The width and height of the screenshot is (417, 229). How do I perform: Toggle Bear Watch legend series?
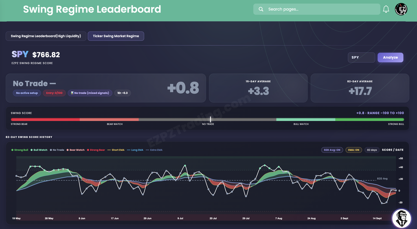click(x=75, y=150)
